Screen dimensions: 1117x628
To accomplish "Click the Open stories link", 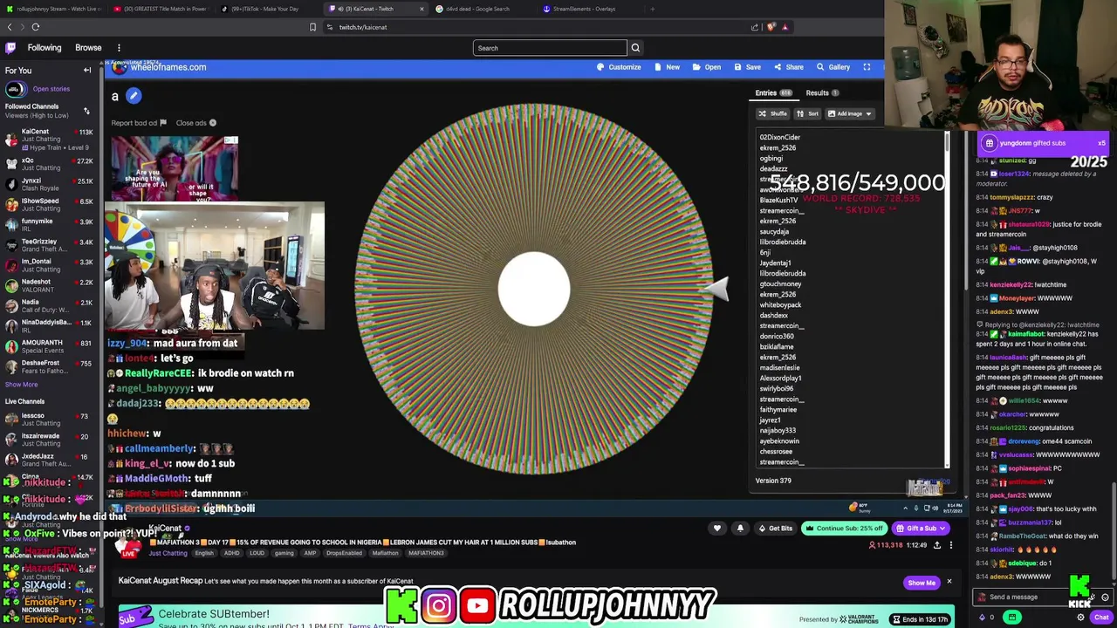I will tap(51, 89).
